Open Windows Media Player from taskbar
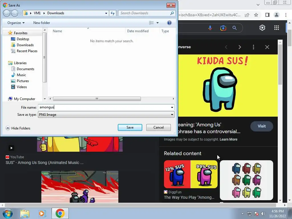Screen dimensions: 292x219 click(42, 213)
